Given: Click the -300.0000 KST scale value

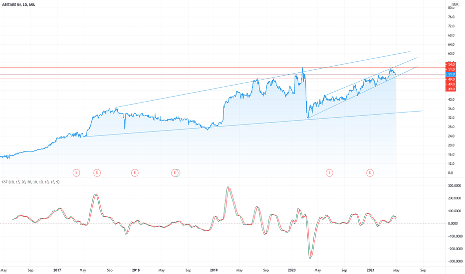Looking at the screenshot, I should (x=455, y=261).
